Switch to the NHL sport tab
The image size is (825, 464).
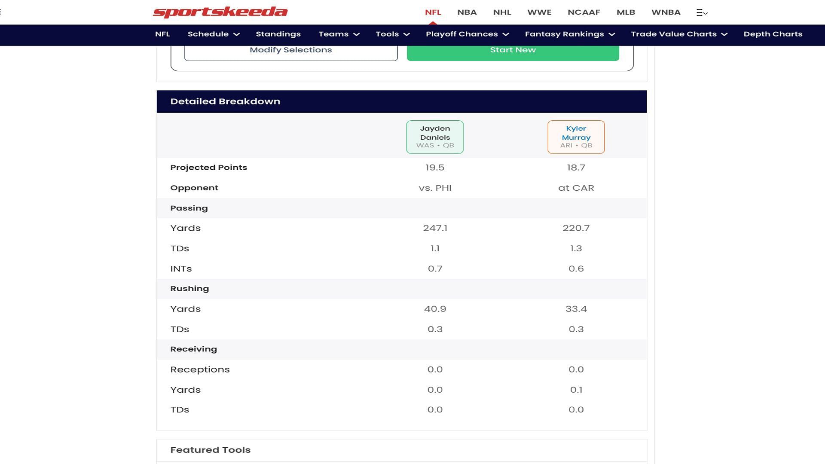[x=502, y=12]
